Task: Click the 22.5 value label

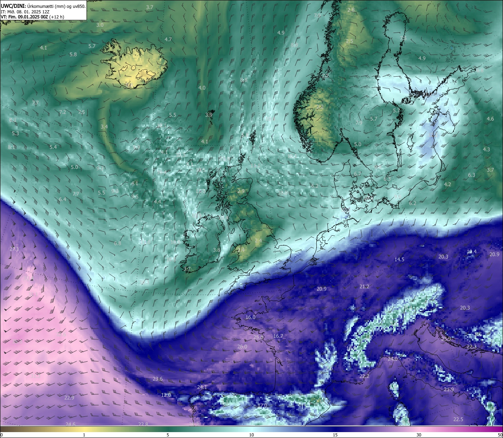Action: pyautogui.click(x=458, y=419)
